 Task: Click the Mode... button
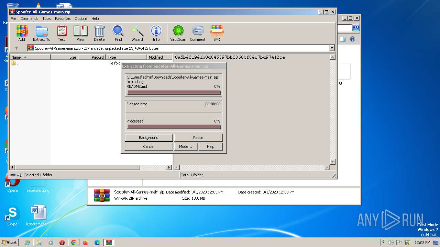coord(186,146)
